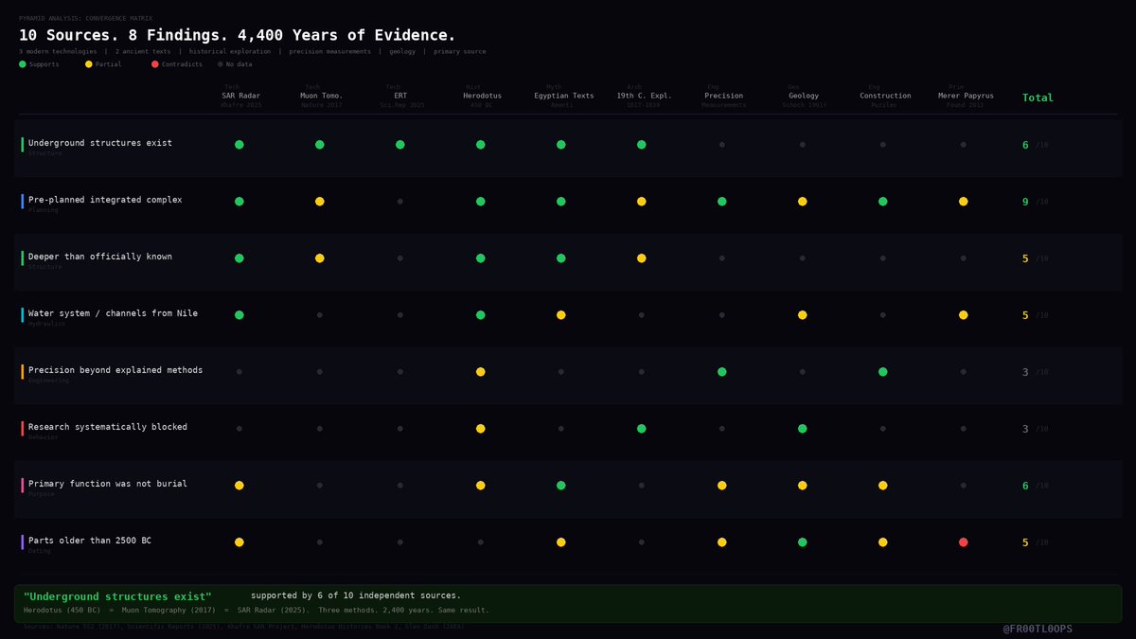Click 19th C. Expl. dot for Underground structures exist
Screen dimensions: 1136x639
[x=642, y=145]
